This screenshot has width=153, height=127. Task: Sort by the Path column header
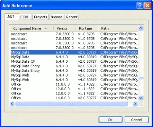(x=118, y=28)
